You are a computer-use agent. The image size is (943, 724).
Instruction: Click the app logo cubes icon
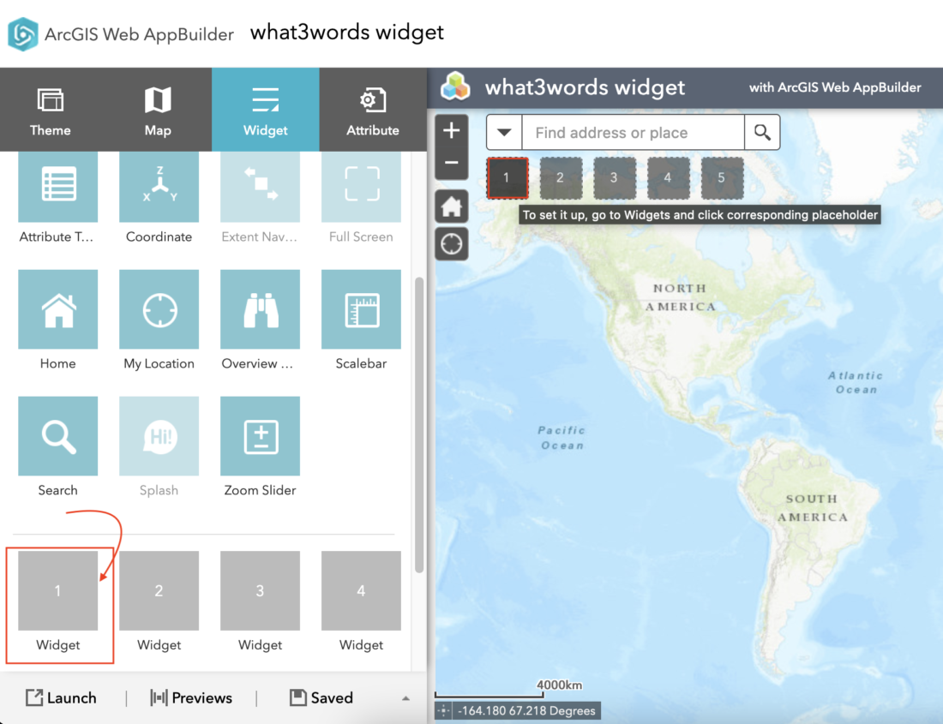pyautogui.click(x=455, y=87)
